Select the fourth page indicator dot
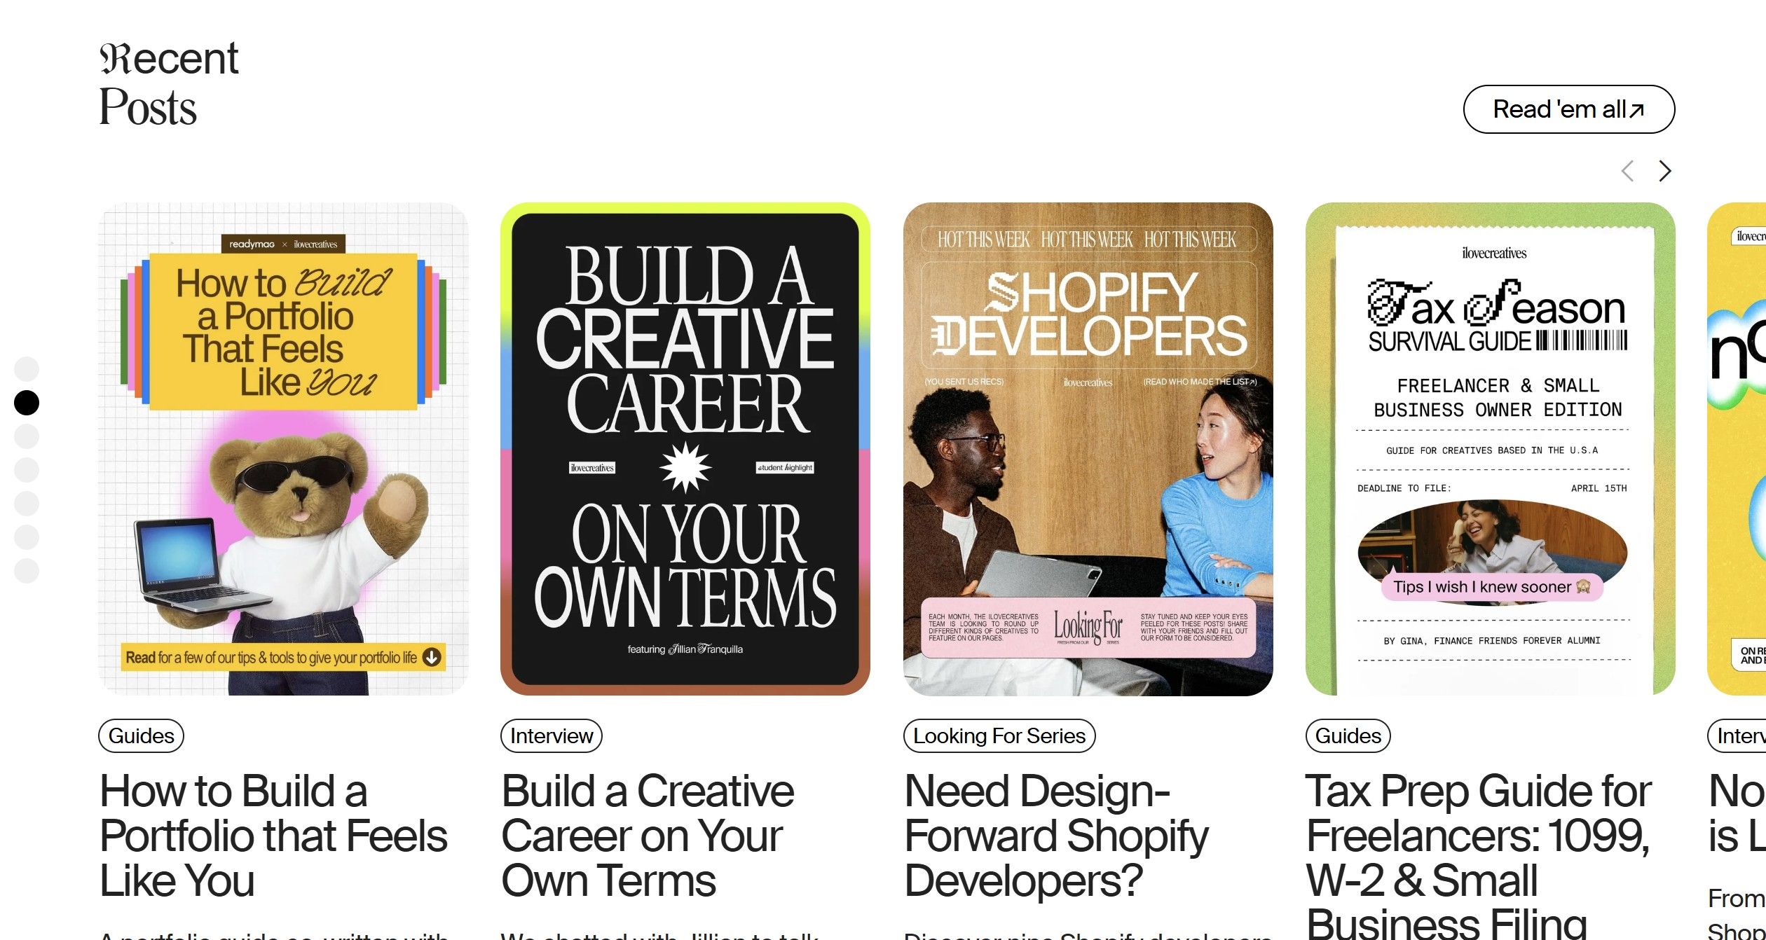The width and height of the screenshot is (1766, 940). 27,470
